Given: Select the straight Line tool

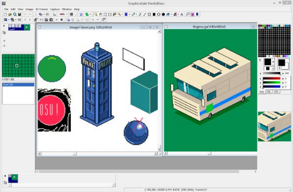Looking at the screenshot, I should [x=145, y=14].
